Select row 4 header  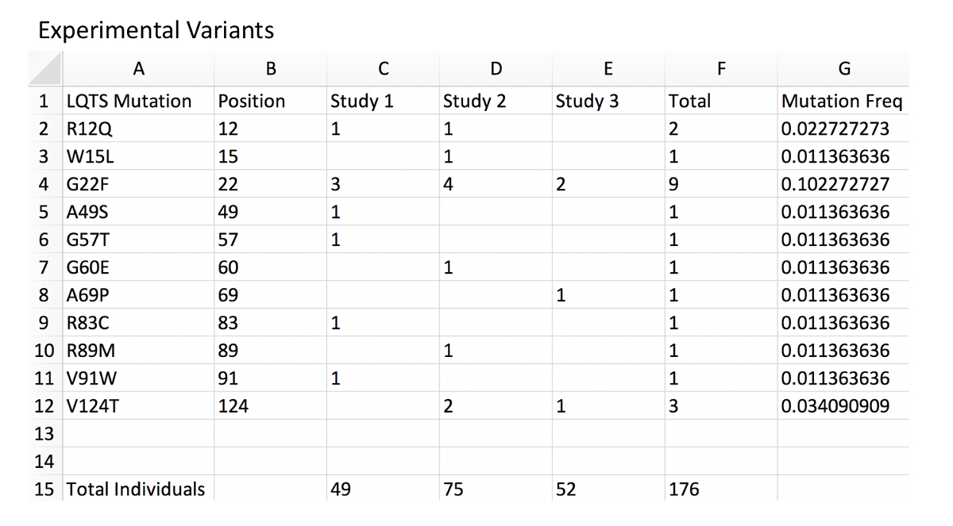click(x=46, y=184)
